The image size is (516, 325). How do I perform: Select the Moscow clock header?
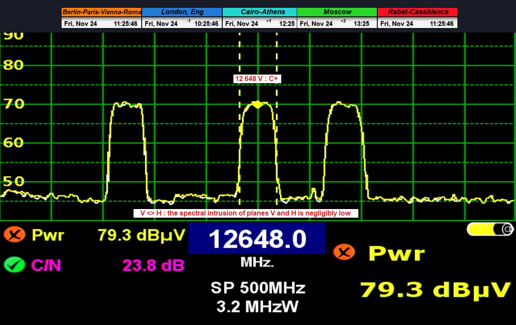tap(337, 12)
